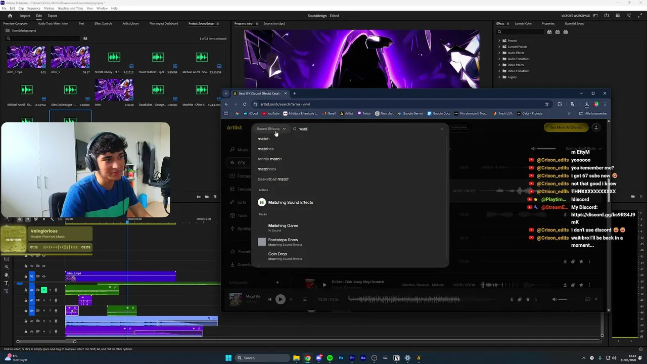Screen dimensions: 647x364
Task: Enable voice-over record on track A6
Action: pos(56,332)
